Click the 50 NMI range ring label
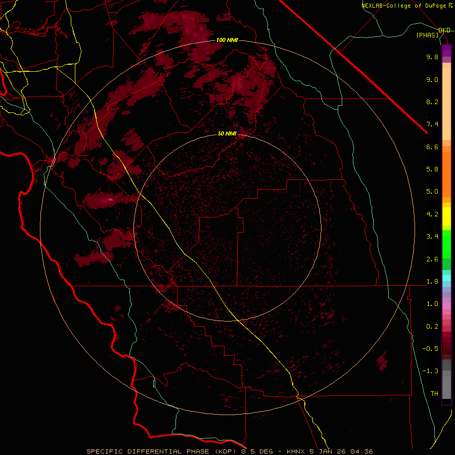Image resolution: width=455 pixels, height=455 pixels. [227, 133]
